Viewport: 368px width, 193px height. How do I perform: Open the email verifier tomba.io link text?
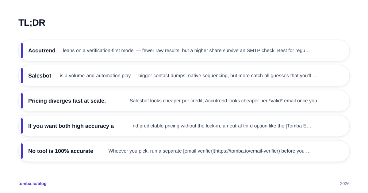232,151
